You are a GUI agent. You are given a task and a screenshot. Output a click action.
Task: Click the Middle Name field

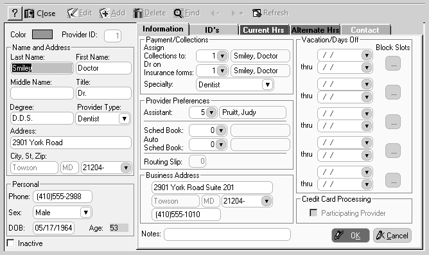point(42,93)
